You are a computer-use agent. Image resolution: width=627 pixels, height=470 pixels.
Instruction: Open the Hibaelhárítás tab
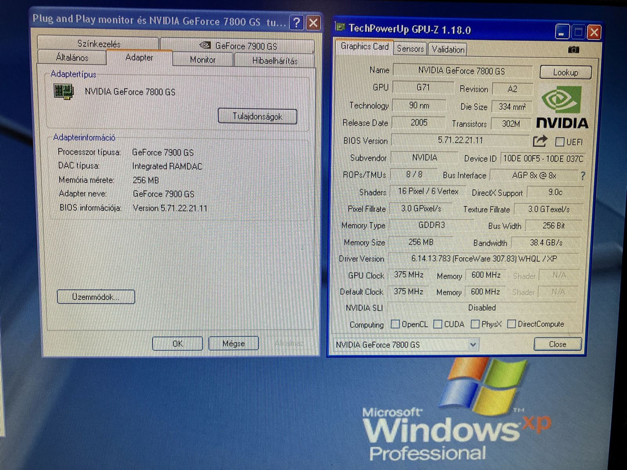274,61
